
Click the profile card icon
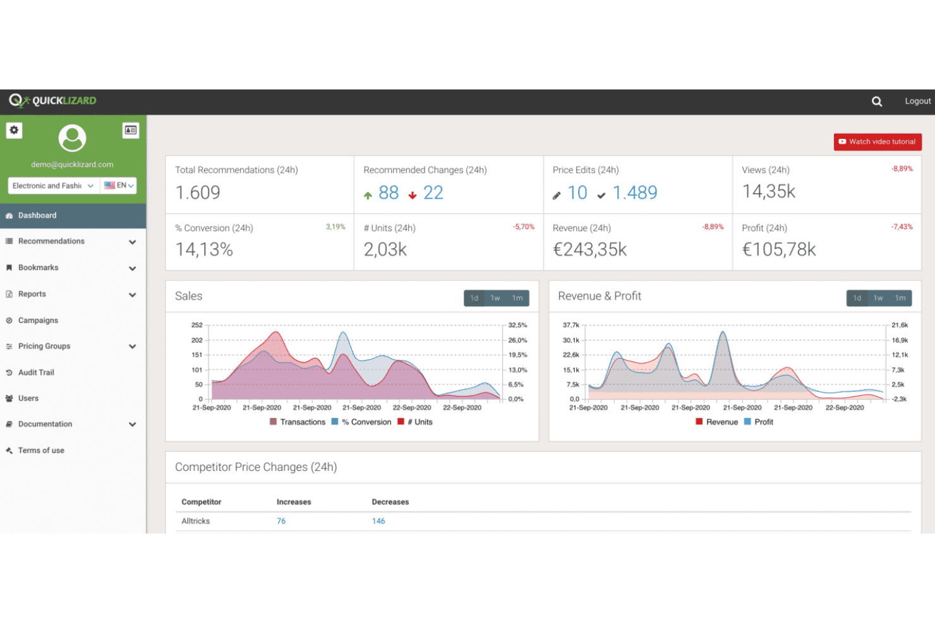(x=131, y=130)
